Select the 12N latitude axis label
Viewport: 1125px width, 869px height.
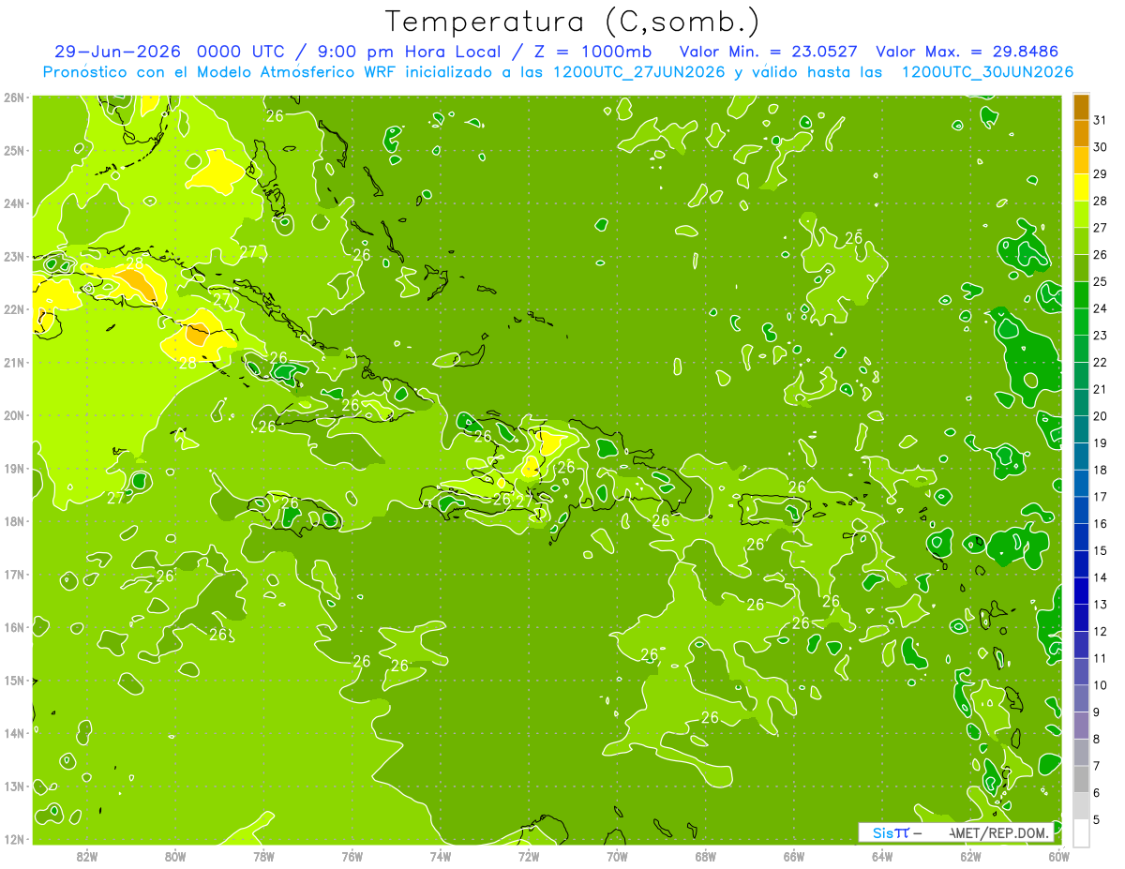pos(14,839)
